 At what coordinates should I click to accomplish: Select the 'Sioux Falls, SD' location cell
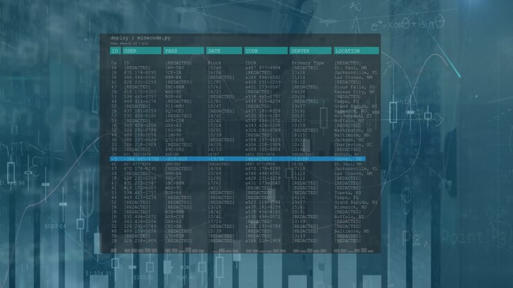[x=354, y=87]
